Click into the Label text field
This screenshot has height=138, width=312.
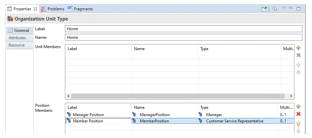[183, 29]
